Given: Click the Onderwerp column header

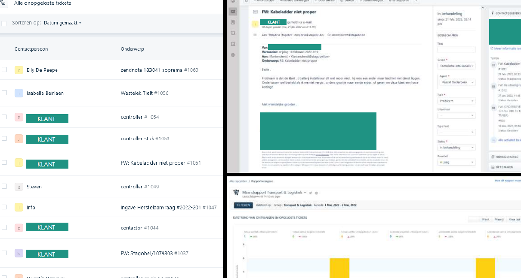Looking at the screenshot, I should pos(133,49).
